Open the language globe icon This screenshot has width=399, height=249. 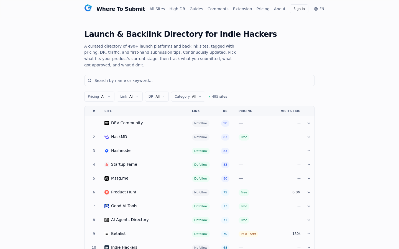tap(316, 9)
